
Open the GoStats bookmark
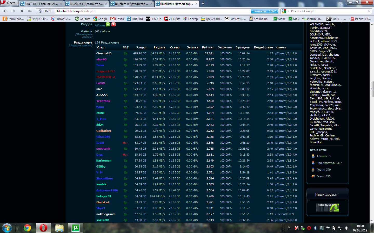coord(83,19)
